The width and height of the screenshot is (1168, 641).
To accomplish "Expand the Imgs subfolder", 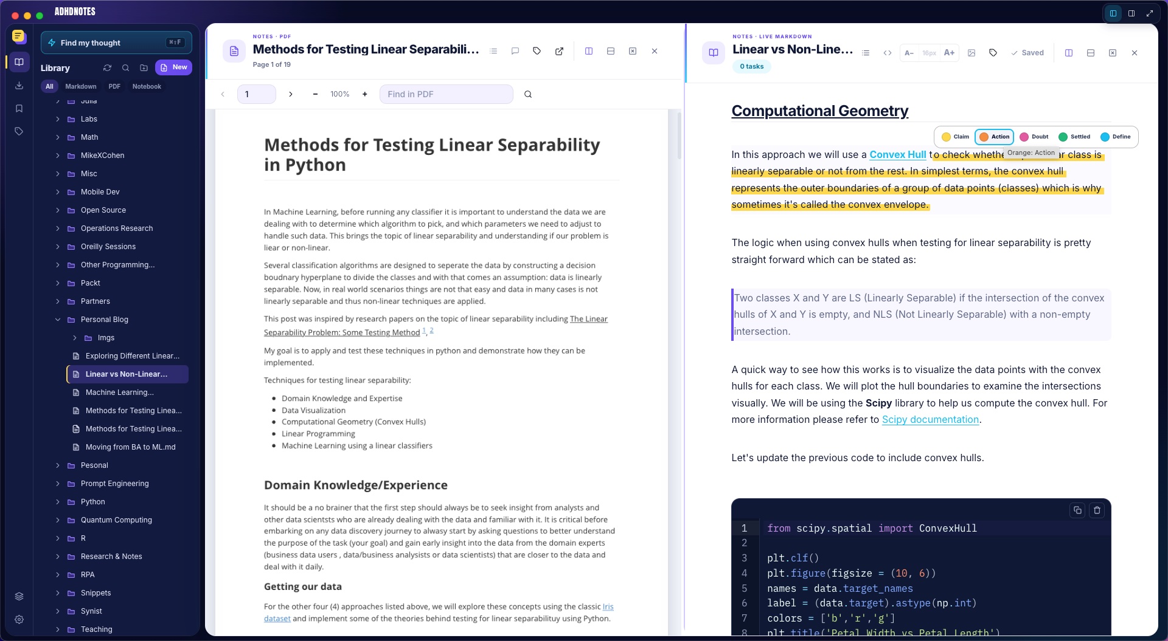I will (75, 338).
